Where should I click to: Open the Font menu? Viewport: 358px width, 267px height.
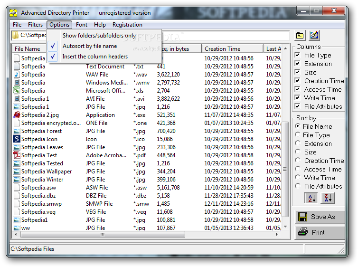point(82,25)
